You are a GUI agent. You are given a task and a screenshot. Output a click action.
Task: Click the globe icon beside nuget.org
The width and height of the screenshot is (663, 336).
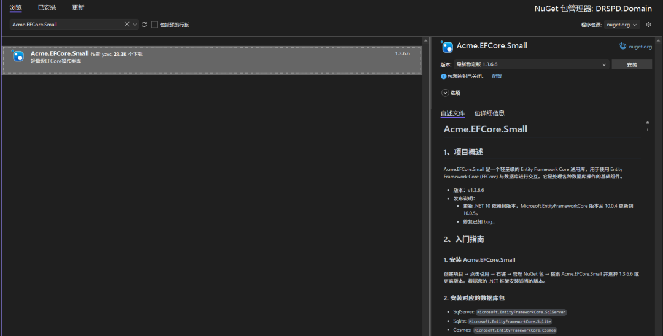(622, 47)
